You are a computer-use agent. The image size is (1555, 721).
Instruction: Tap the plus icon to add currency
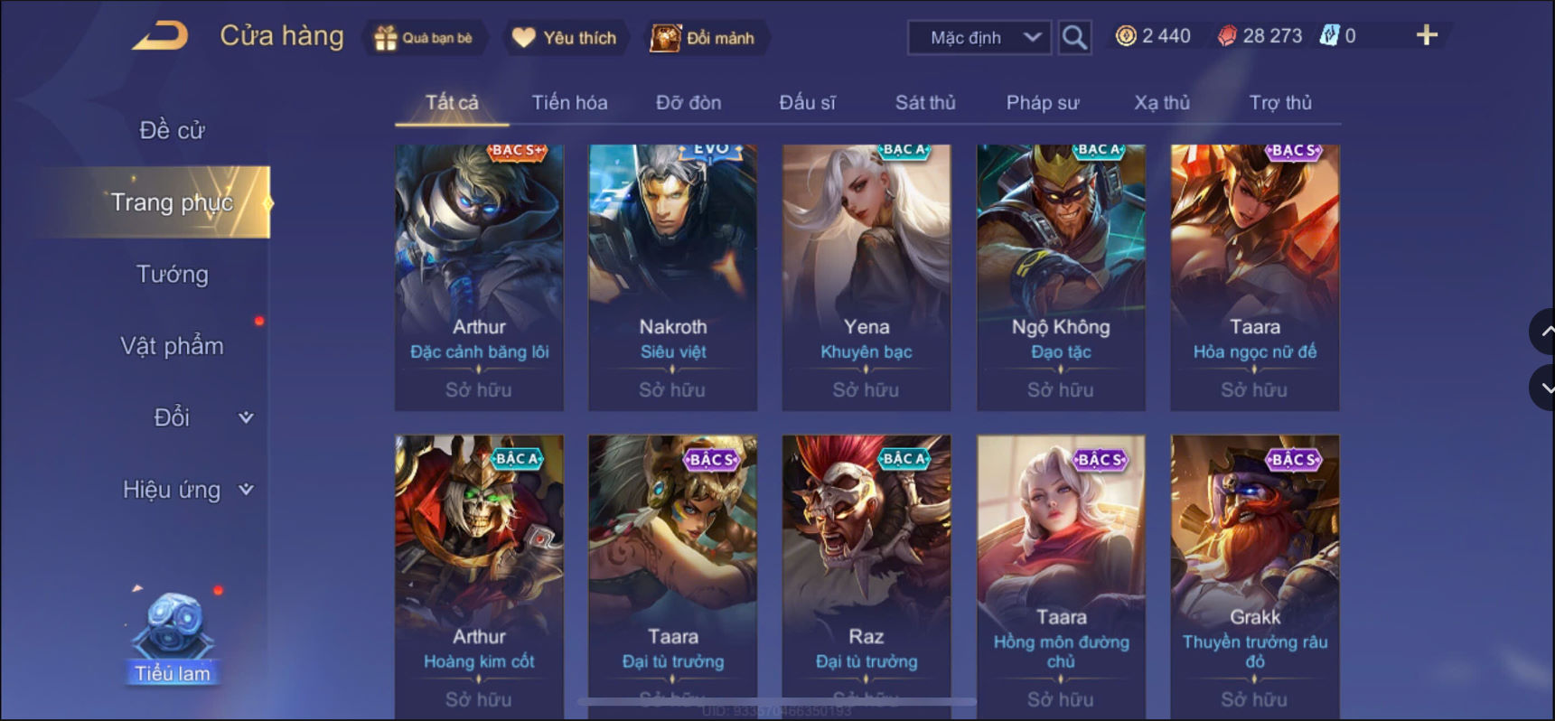1427,35
